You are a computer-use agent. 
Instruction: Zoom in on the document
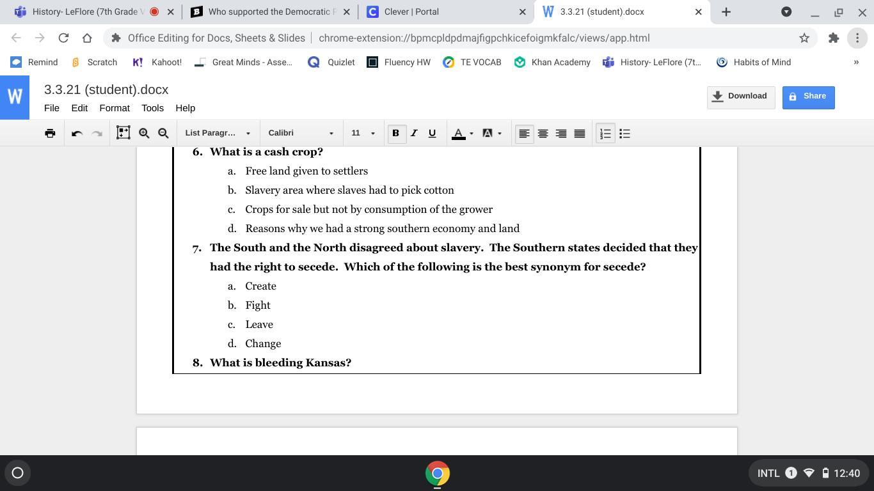click(x=144, y=133)
